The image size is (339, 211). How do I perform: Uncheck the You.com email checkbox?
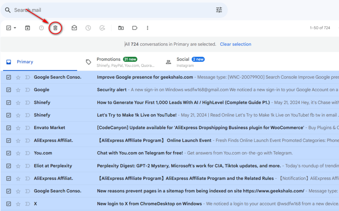(9, 153)
